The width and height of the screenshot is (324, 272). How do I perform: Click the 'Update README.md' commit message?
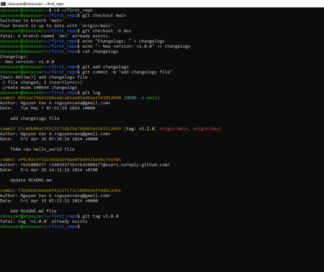(31, 180)
